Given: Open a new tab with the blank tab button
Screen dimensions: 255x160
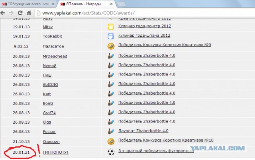Looking at the screenshot, I should 121,4.
